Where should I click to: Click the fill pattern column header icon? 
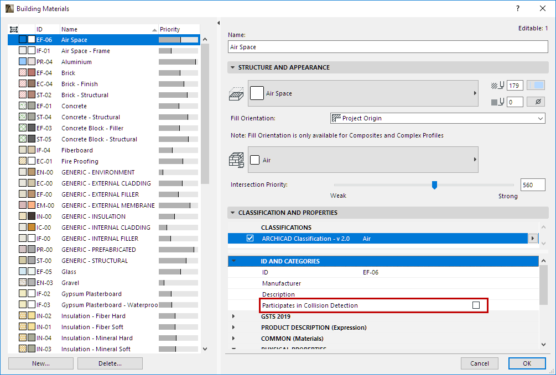13,29
